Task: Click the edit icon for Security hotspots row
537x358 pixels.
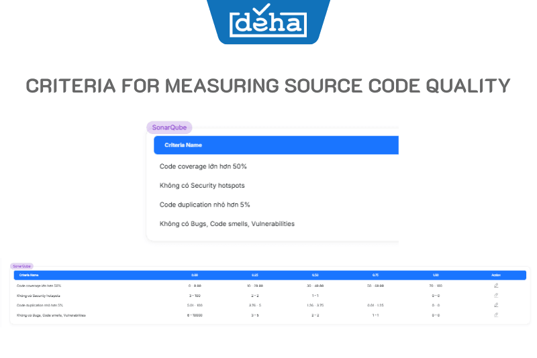Action: pos(496,295)
